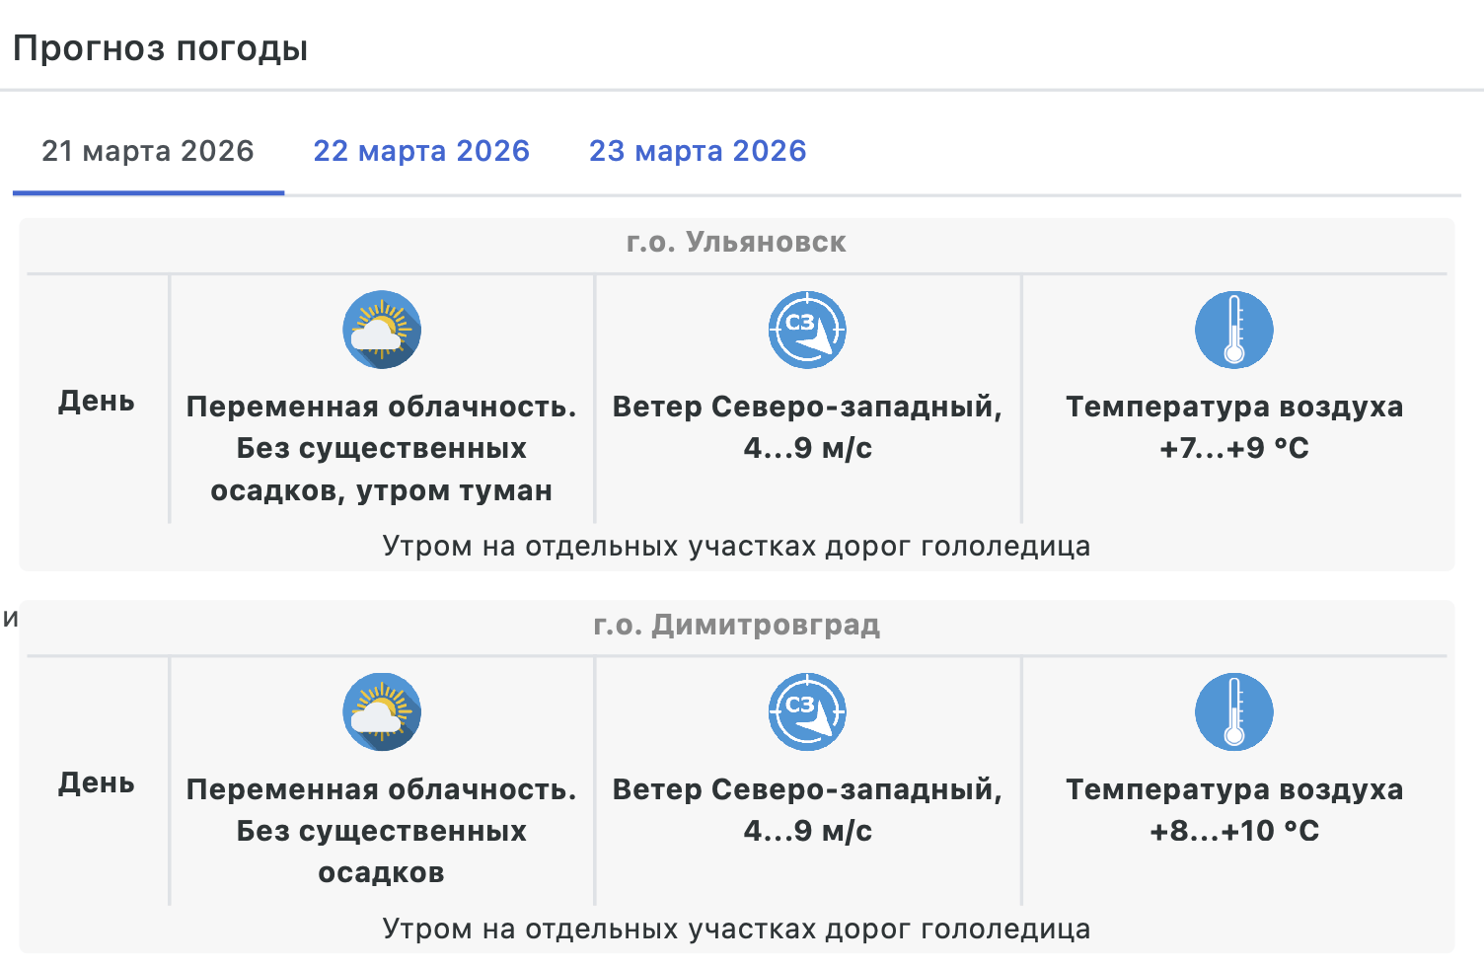Click the День label in the Ульяновск row
This screenshot has height=967, width=1484.
pos(97,401)
